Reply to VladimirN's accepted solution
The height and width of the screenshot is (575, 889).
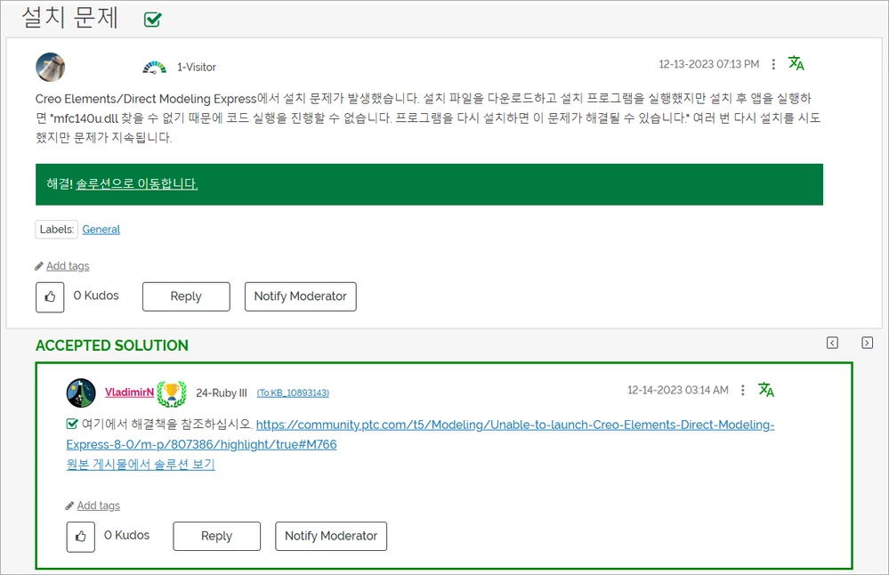216,537
